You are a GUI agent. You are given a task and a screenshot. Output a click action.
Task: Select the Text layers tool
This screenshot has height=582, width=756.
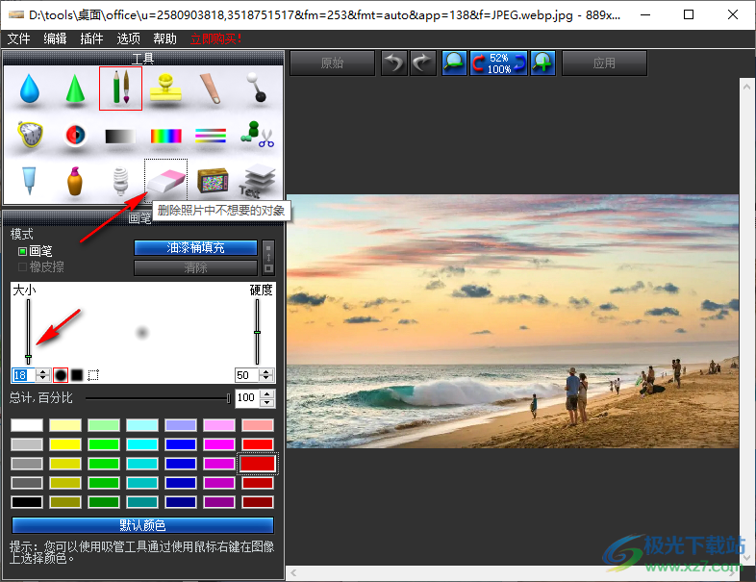(x=258, y=181)
